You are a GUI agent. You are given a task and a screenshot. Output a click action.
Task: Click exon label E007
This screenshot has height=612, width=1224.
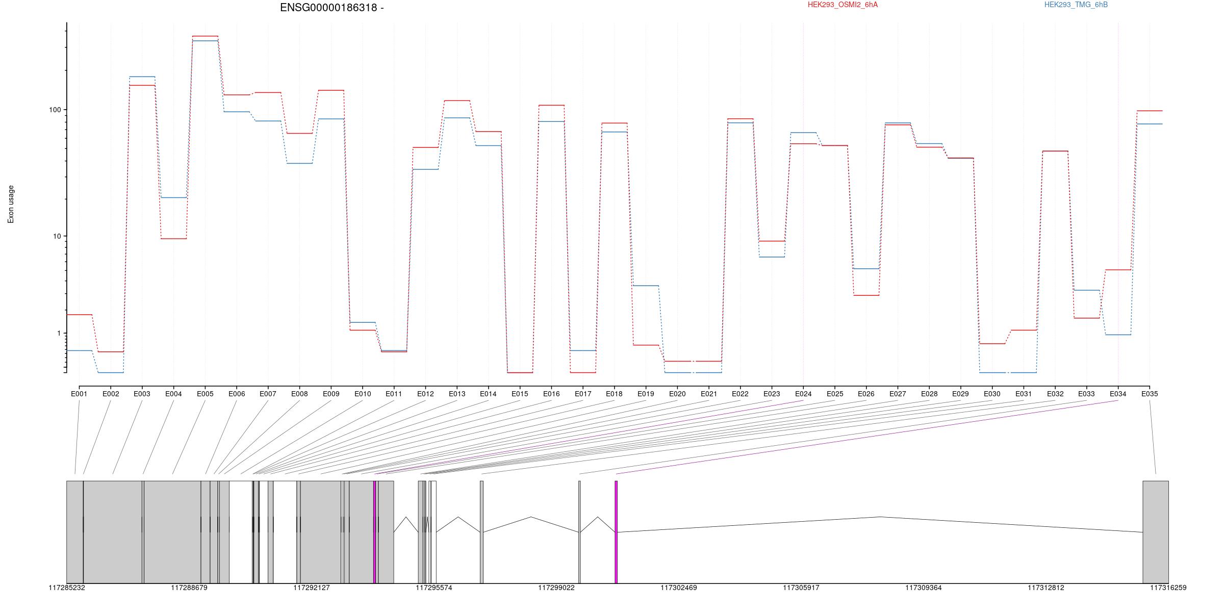pyautogui.click(x=268, y=394)
